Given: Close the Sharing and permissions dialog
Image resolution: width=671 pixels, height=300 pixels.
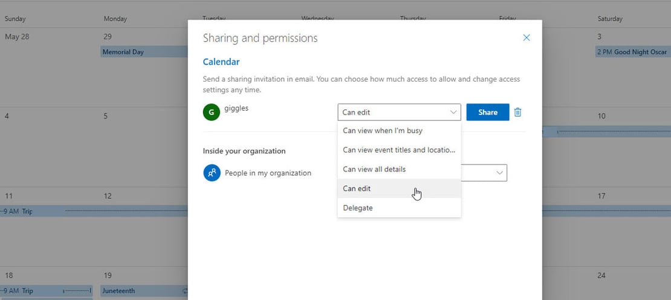Looking at the screenshot, I should [x=526, y=38].
